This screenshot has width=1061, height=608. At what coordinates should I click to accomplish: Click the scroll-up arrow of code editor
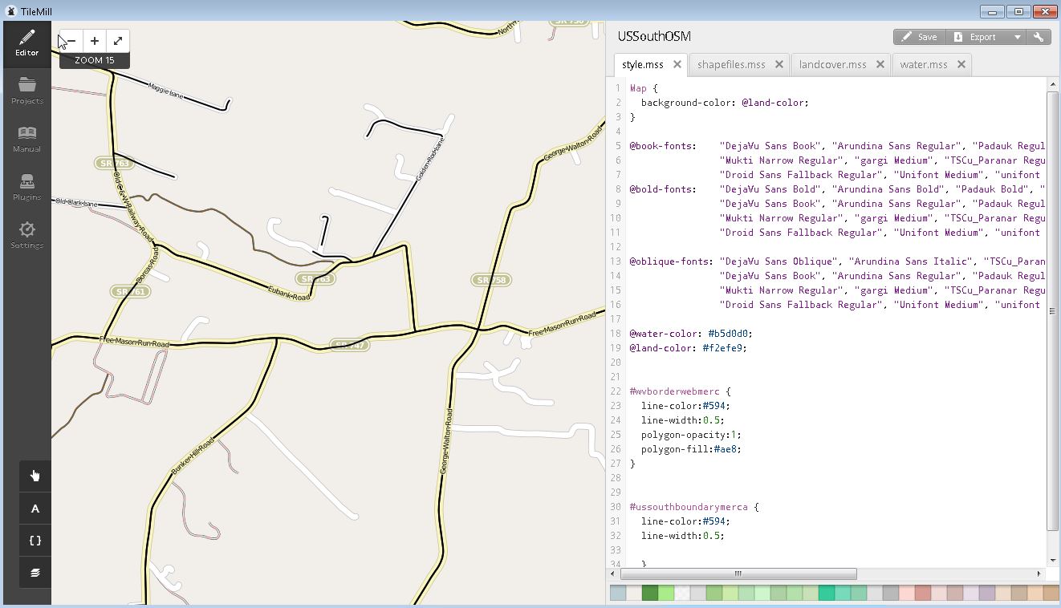pos(1053,83)
